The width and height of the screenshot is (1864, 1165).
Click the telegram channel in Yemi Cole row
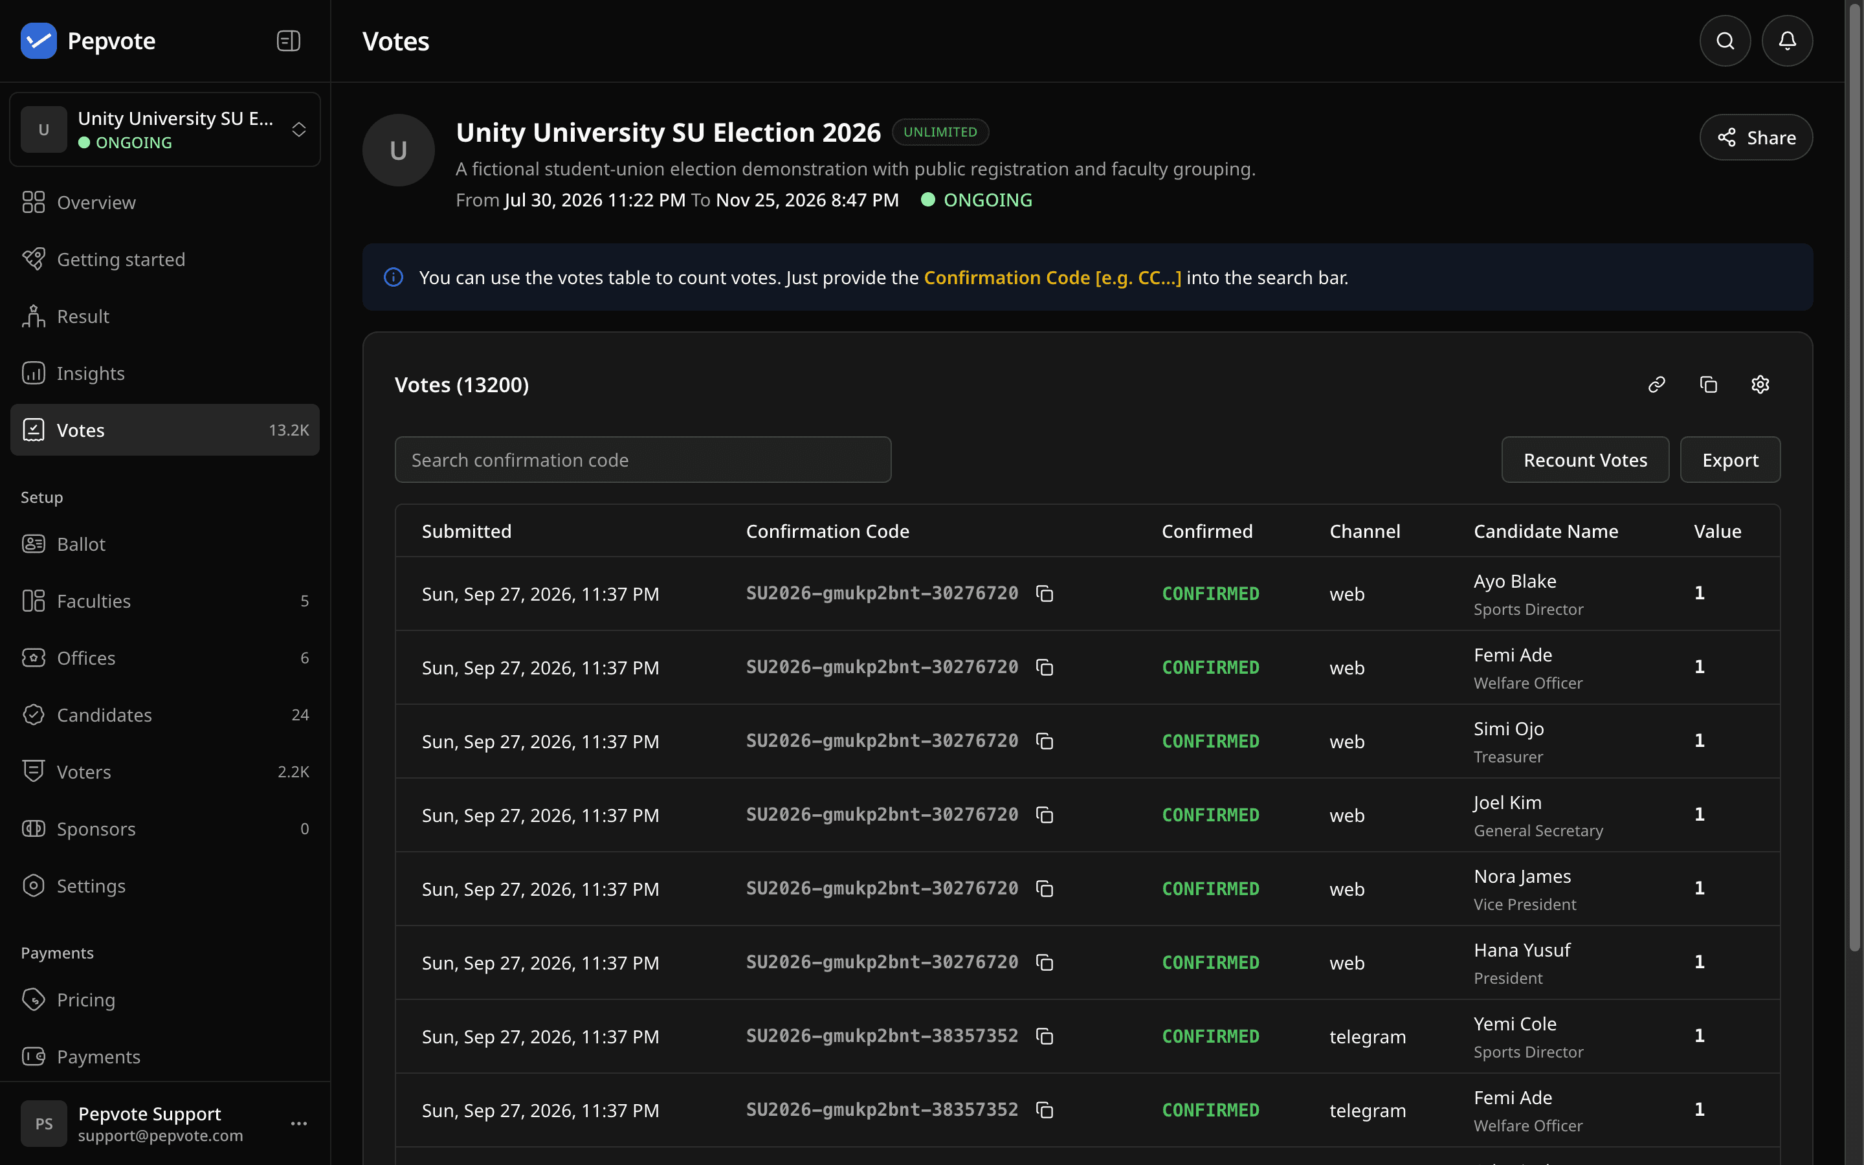pyautogui.click(x=1367, y=1037)
